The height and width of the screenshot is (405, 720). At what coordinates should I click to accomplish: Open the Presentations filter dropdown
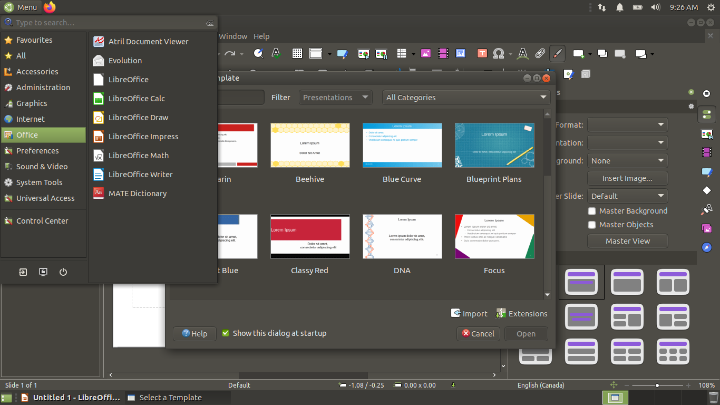336,98
